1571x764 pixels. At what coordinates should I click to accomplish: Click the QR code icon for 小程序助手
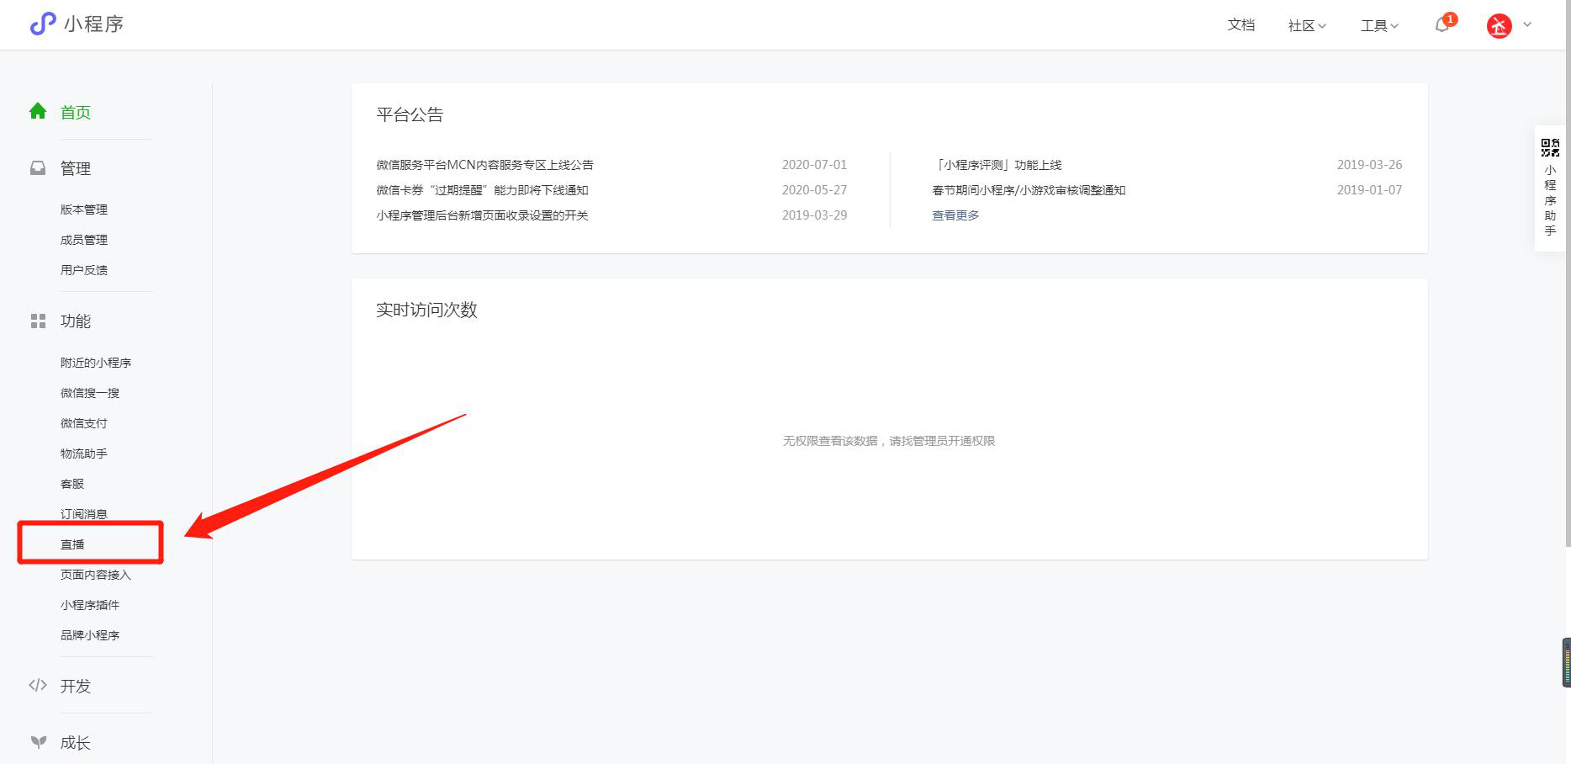coord(1550,148)
